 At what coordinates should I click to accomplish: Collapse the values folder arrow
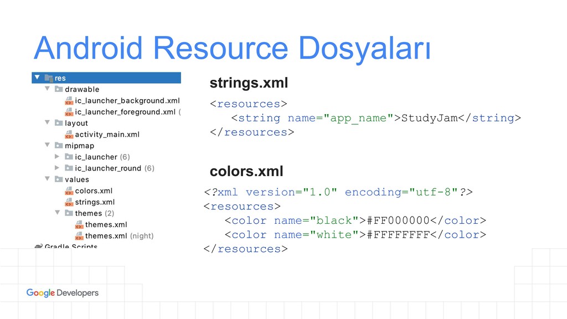coord(47,179)
